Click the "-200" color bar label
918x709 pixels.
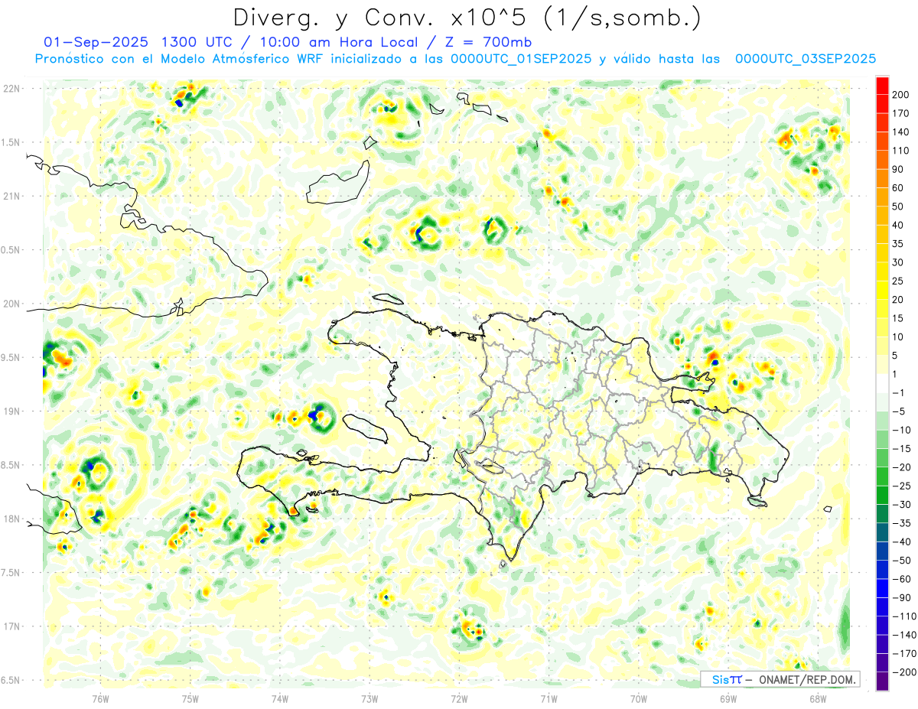coord(906,673)
